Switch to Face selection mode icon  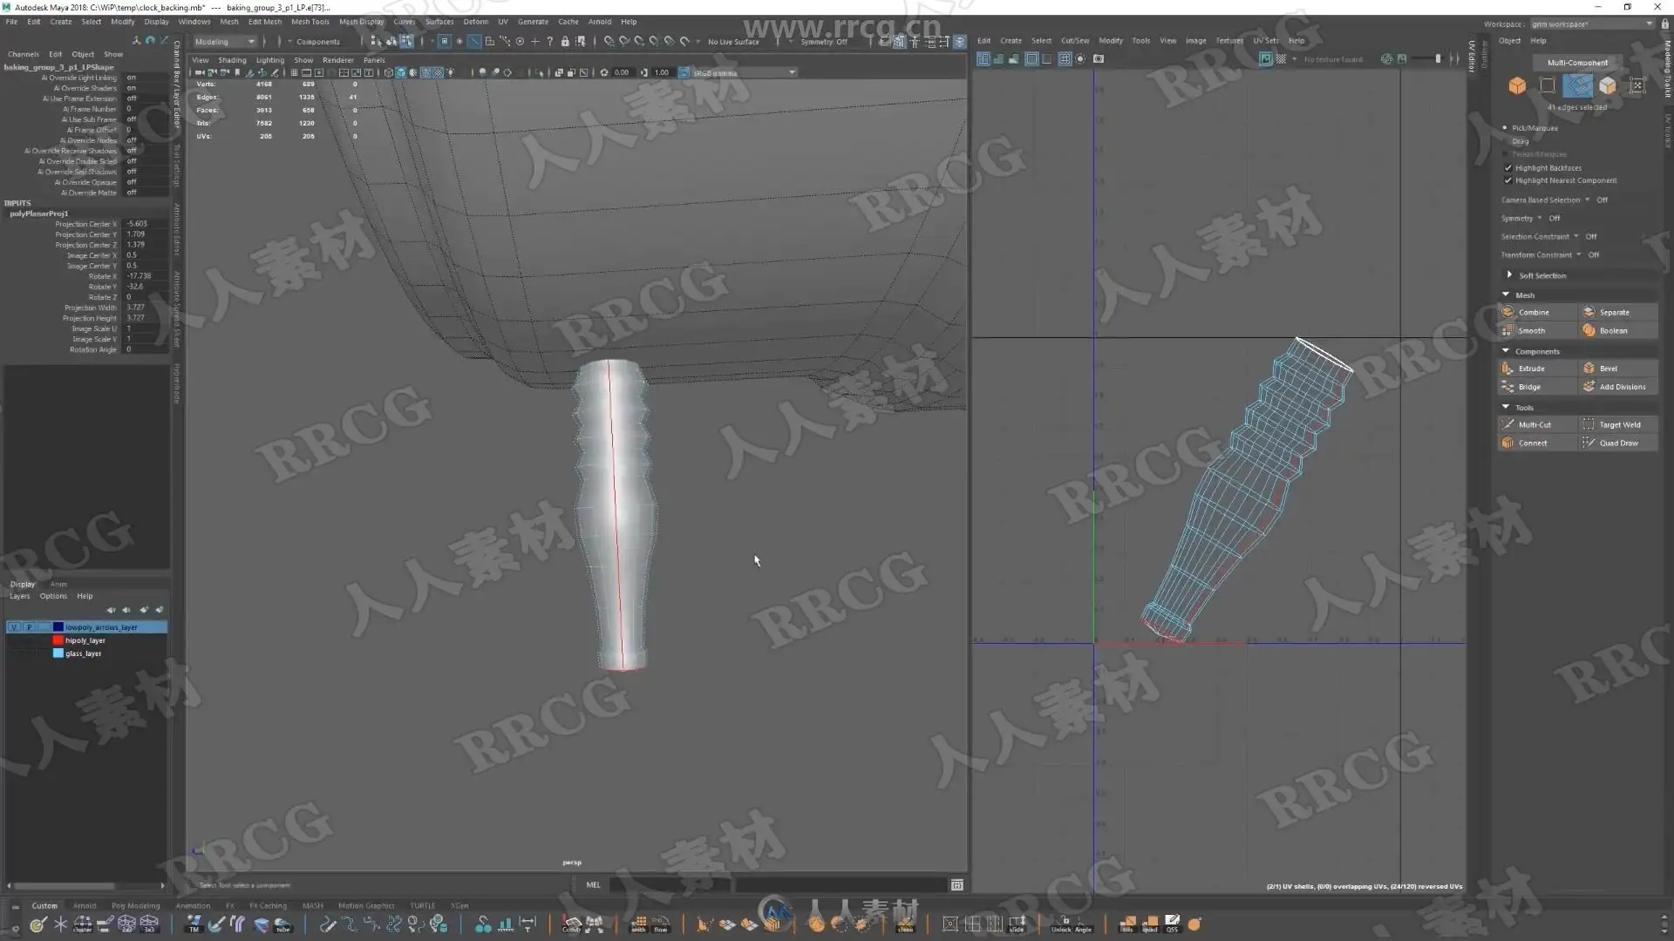pyautogui.click(x=1607, y=85)
